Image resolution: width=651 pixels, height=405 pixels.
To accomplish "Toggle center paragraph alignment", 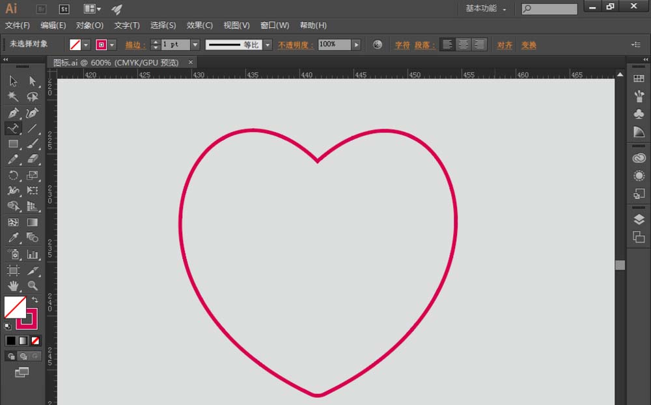I will point(463,44).
